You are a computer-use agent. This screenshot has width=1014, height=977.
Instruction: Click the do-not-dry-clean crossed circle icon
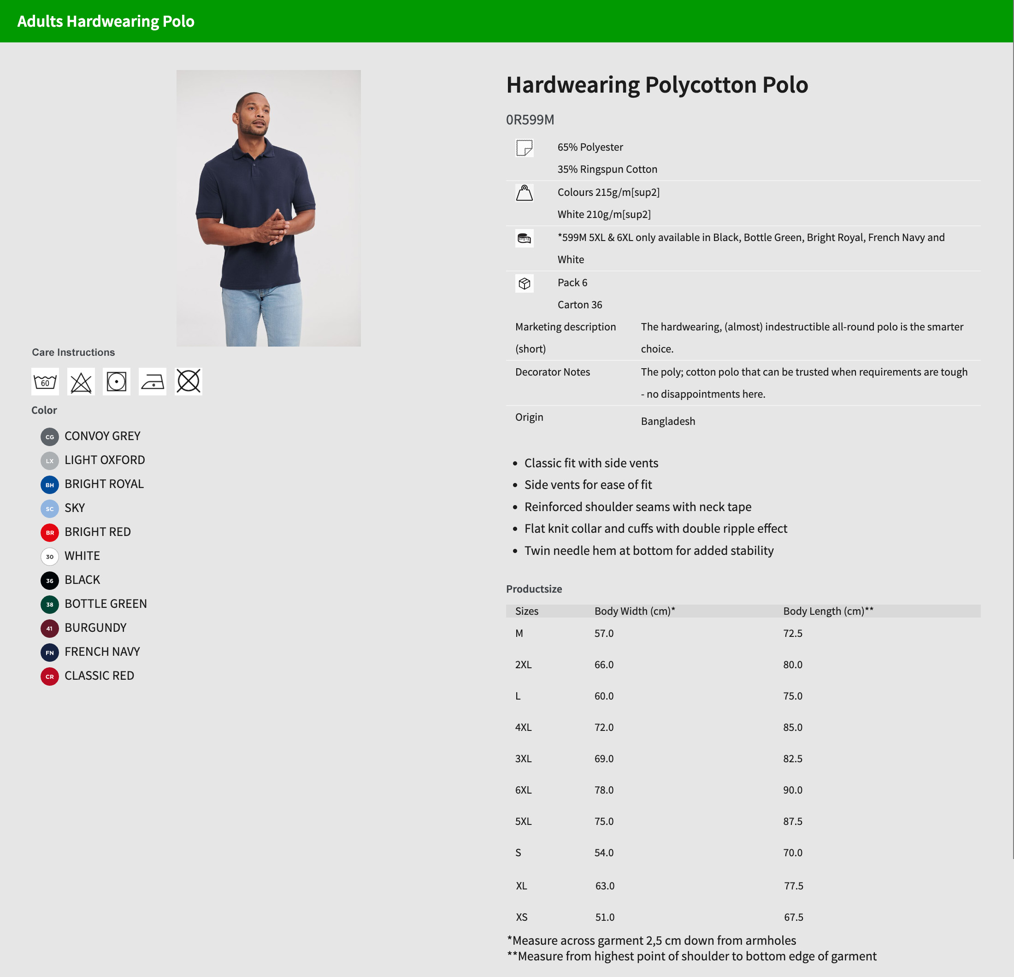189,382
